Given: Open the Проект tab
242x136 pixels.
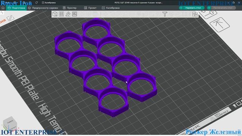Looking at the screenshot, I should click(x=90, y=8).
